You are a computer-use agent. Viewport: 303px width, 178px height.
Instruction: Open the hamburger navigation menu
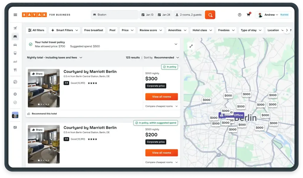point(15,15)
